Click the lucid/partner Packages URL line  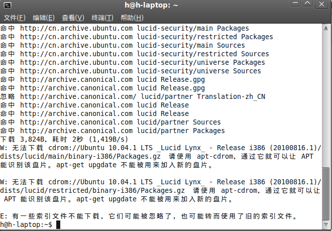click(113, 131)
